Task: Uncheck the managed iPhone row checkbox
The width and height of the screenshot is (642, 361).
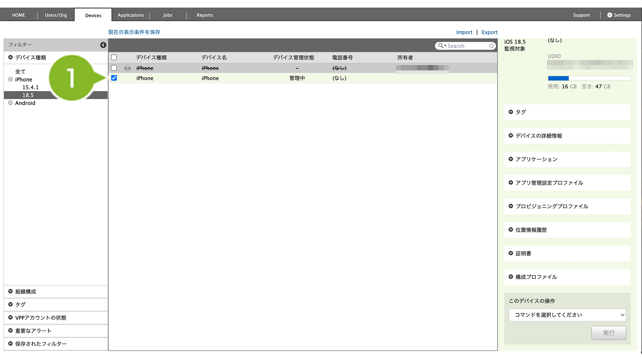Action: coord(114,78)
